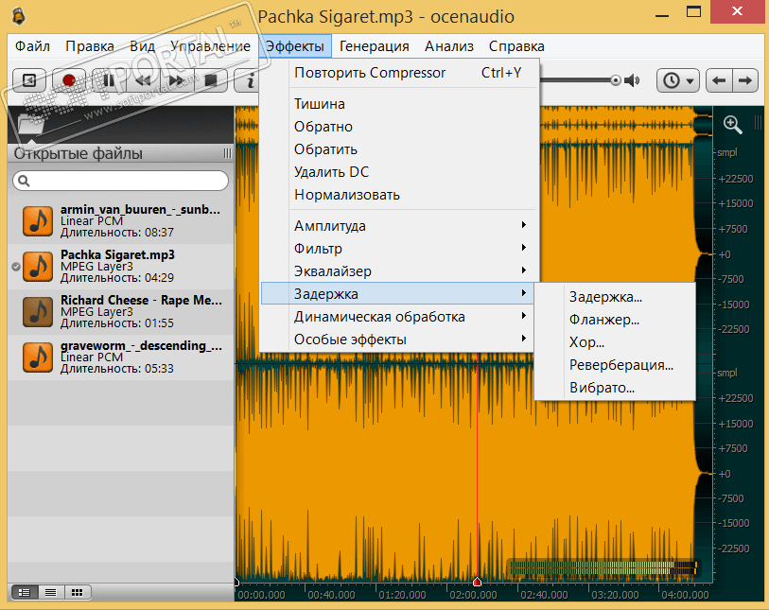The image size is (769, 610).
Task: Switch to compact list view mode
Action: coord(50,592)
